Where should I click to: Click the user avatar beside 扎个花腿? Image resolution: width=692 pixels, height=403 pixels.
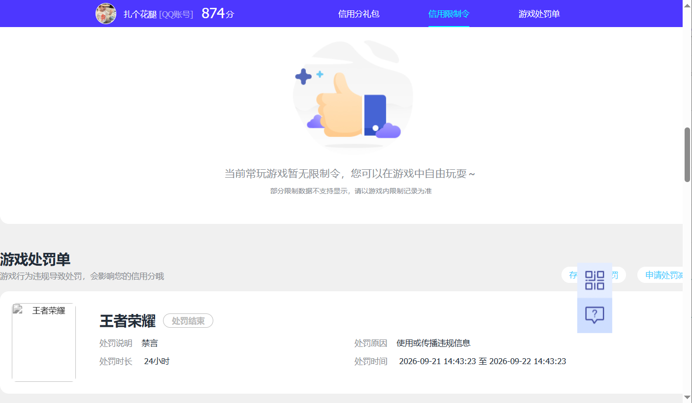point(106,13)
